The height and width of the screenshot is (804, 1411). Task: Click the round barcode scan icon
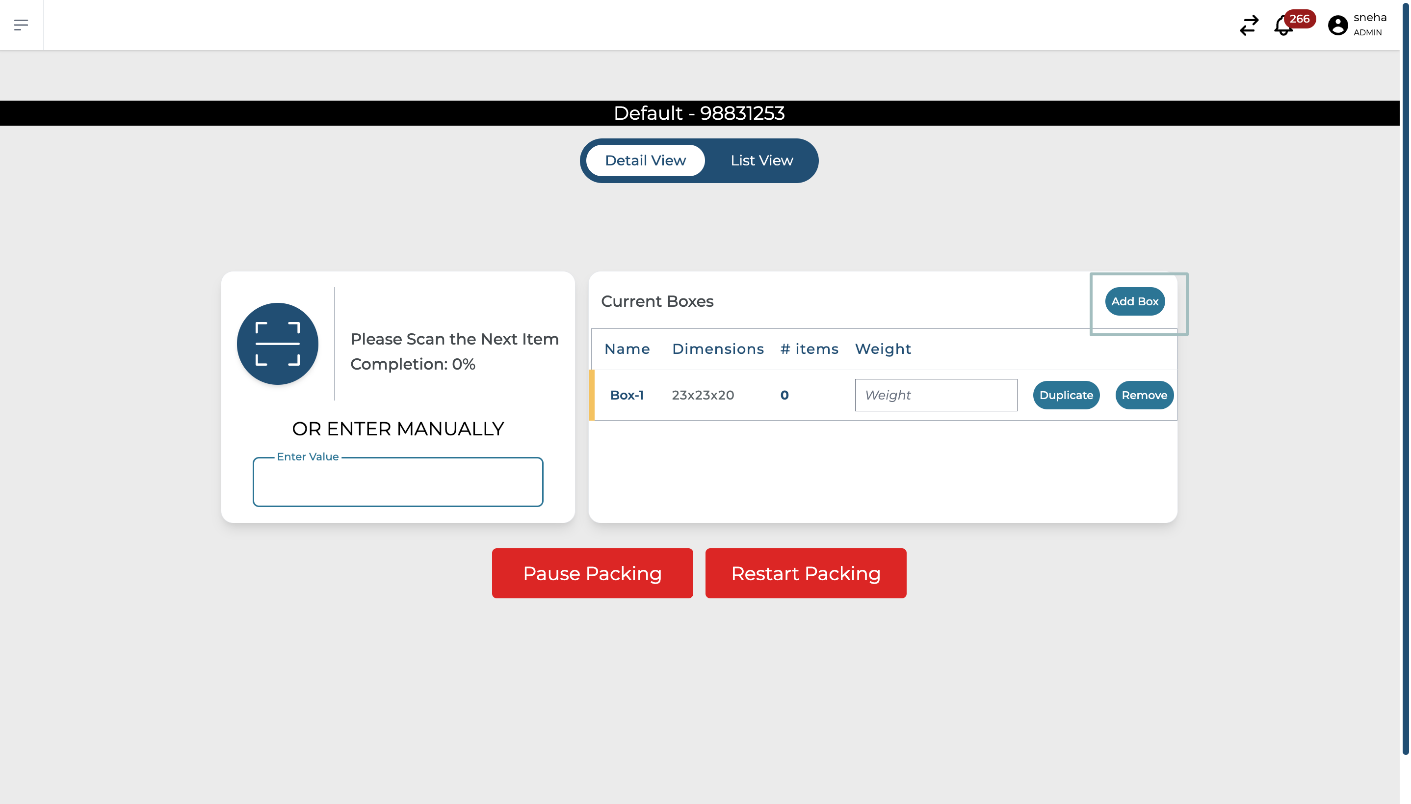click(x=278, y=344)
